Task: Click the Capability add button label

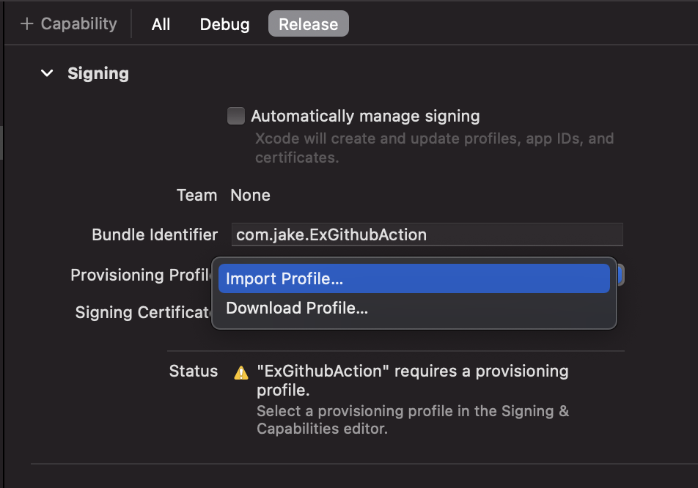Action: (78, 24)
